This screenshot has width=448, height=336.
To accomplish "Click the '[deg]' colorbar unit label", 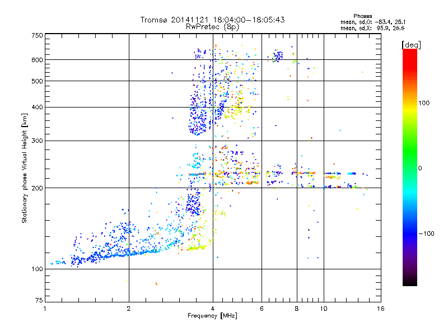I will point(411,45).
